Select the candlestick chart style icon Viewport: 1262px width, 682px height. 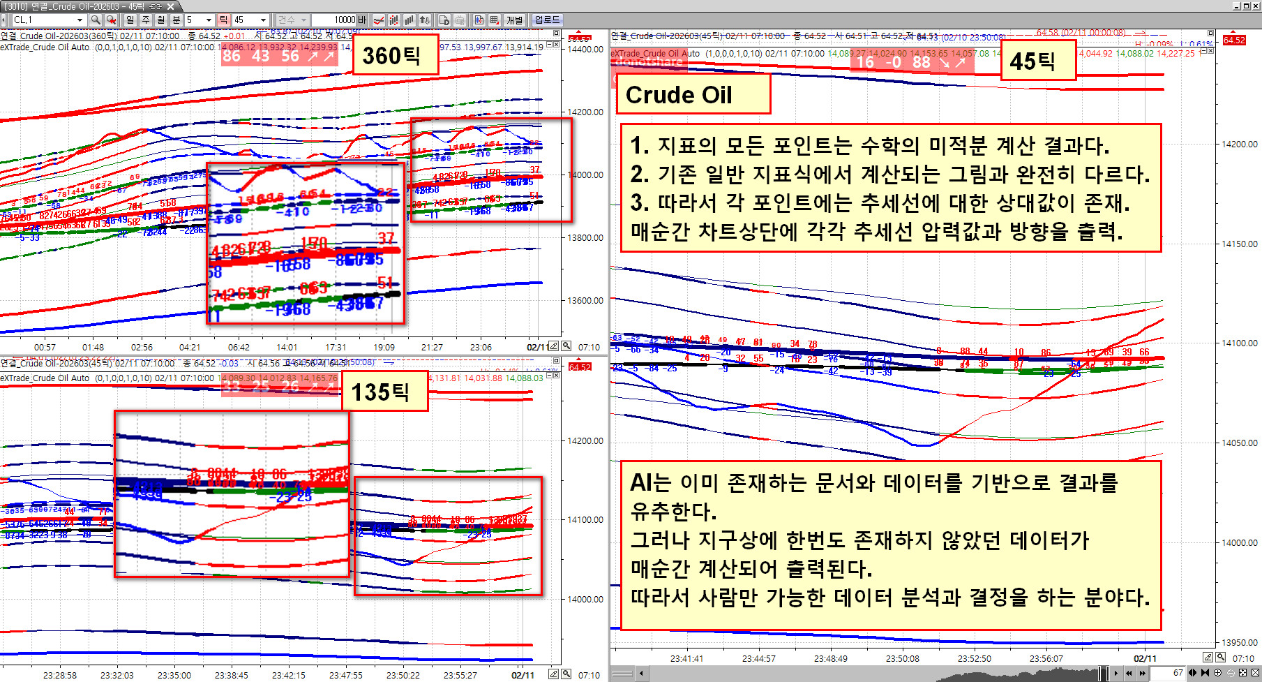(393, 20)
